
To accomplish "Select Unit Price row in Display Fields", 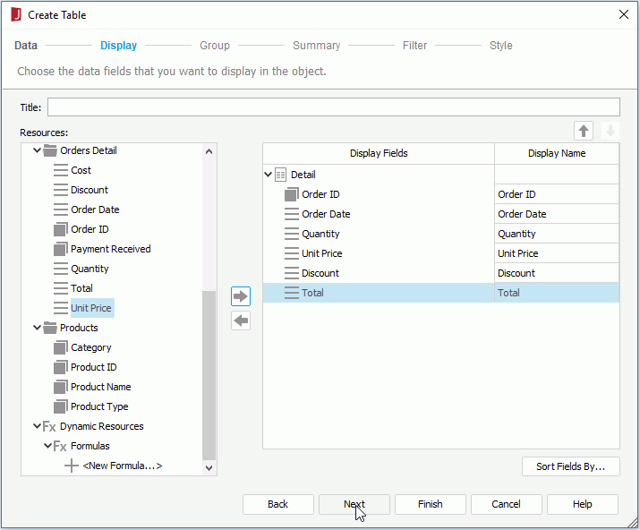I will pyautogui.click(x=379, y=253).
